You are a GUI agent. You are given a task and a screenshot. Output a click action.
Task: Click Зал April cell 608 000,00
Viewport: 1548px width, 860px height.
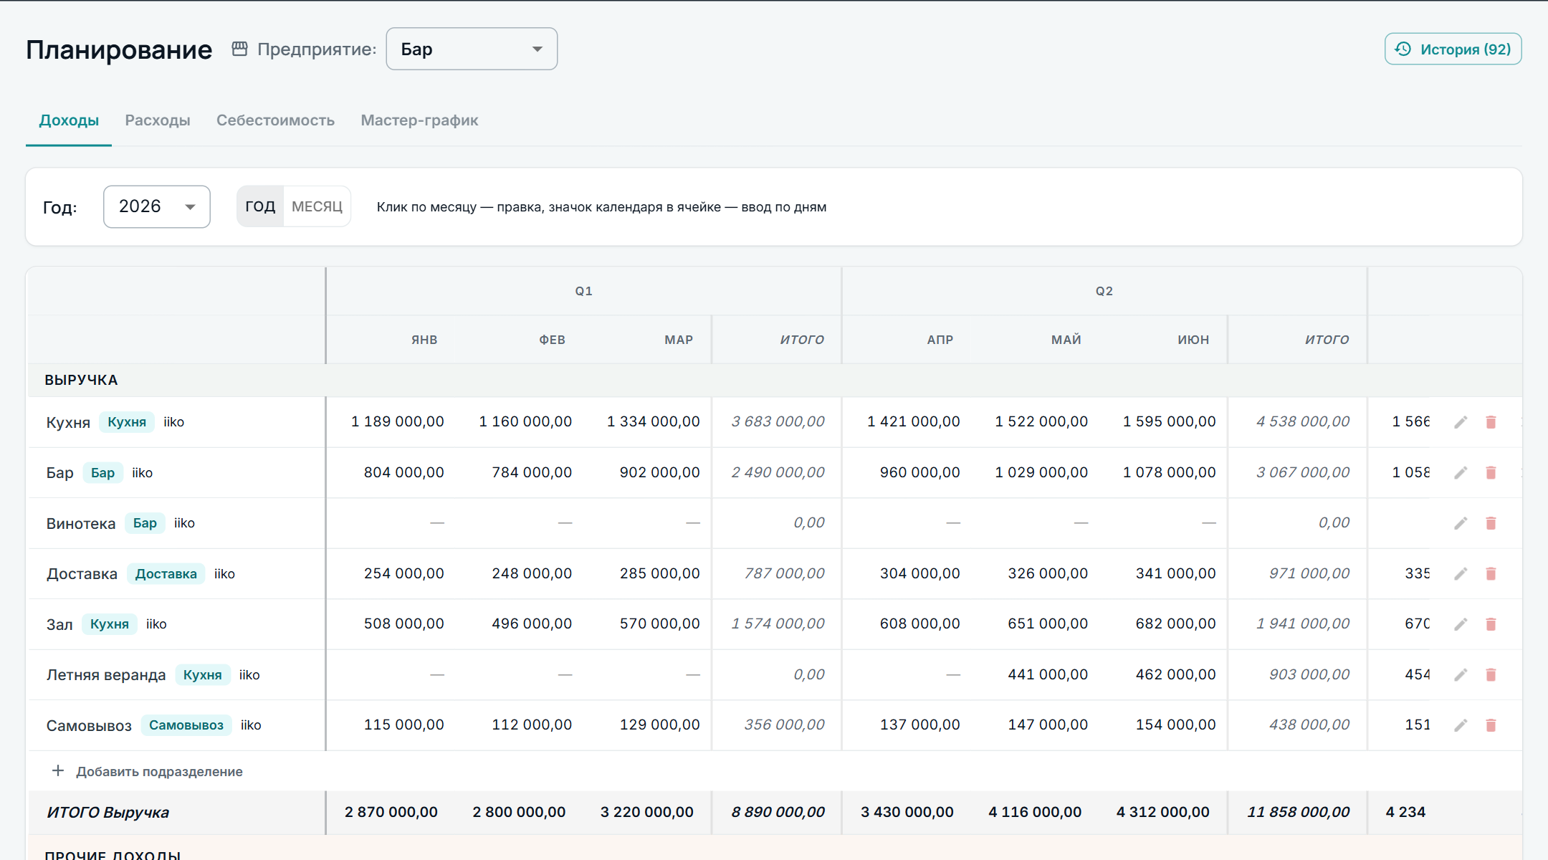[x=919, y=623]
